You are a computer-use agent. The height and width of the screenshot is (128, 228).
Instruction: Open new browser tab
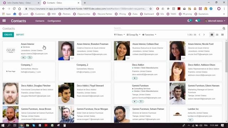pyautogui.click(x=85, y=3)
